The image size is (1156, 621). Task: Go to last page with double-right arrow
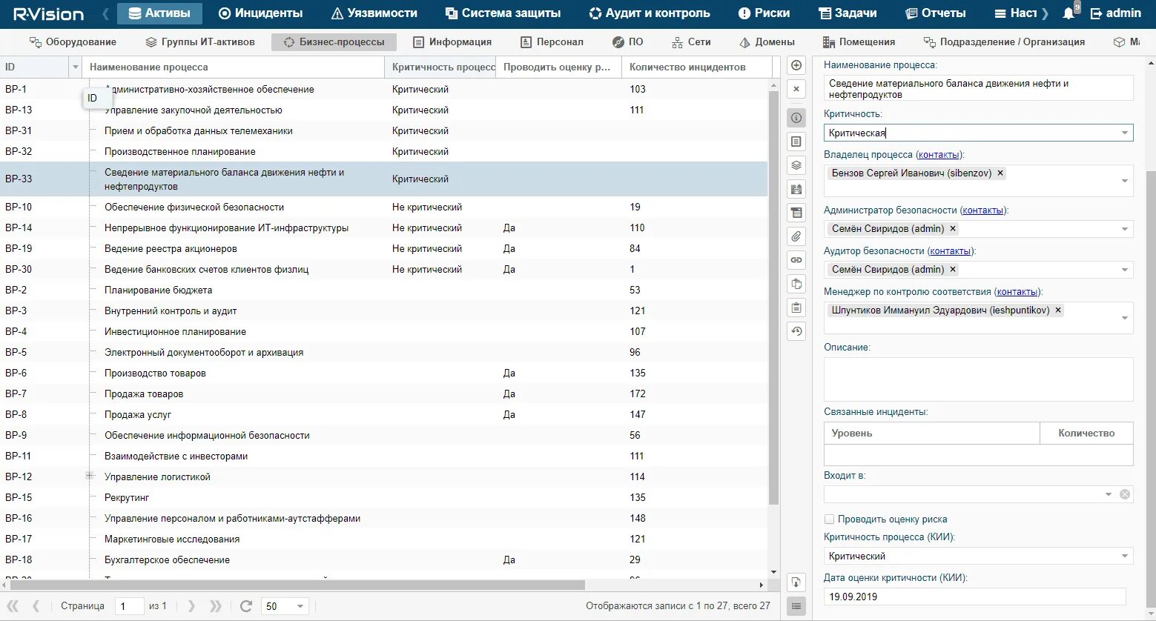[x=215, y=606]
